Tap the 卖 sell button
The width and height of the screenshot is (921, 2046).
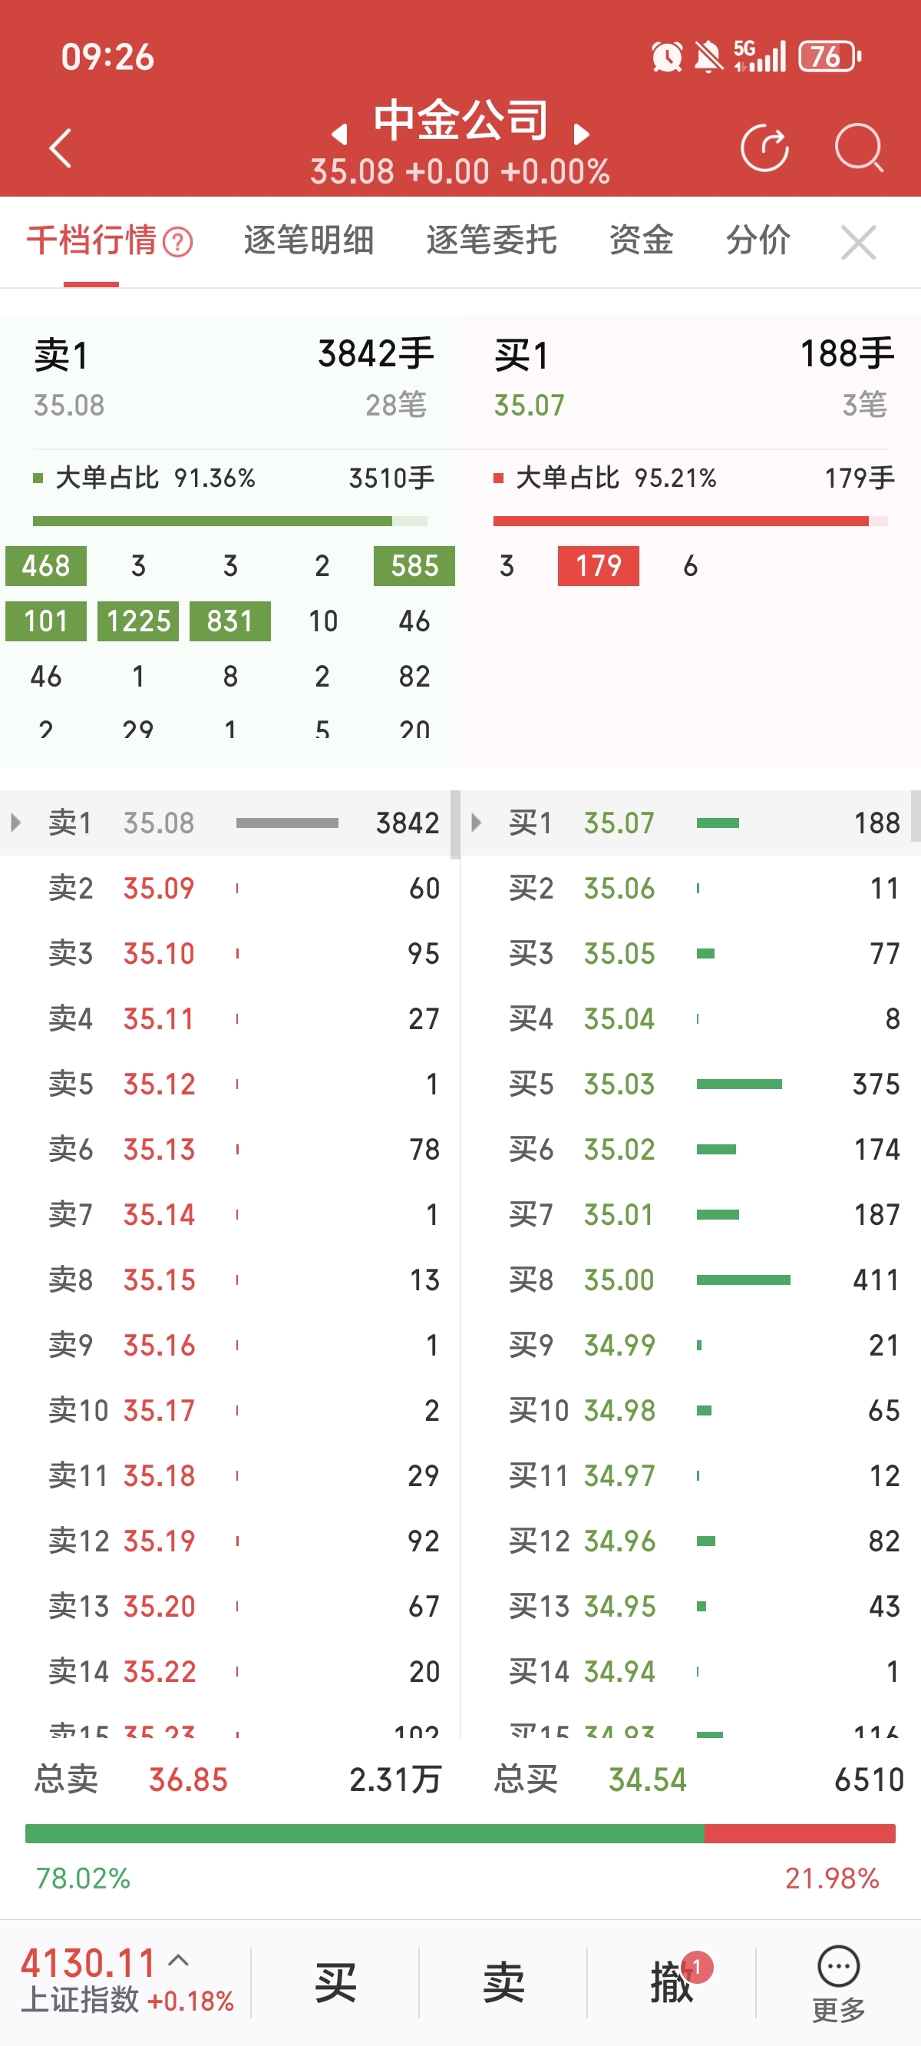[503, 1982]
